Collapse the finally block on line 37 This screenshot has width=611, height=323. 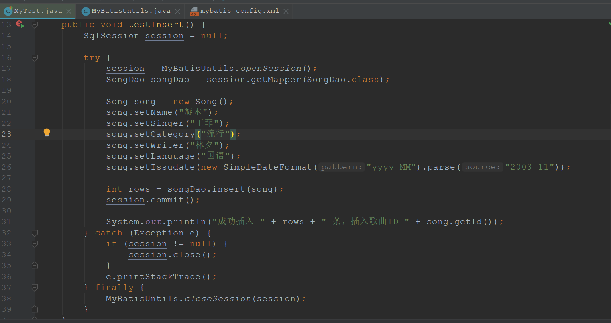point(35,287)
